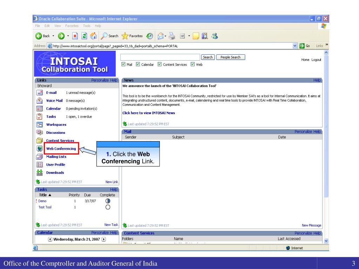The width and height of the screenshot is (359, 269).
Task: Refresh the Tasks portlet with green icon
Action: [38, 225]
